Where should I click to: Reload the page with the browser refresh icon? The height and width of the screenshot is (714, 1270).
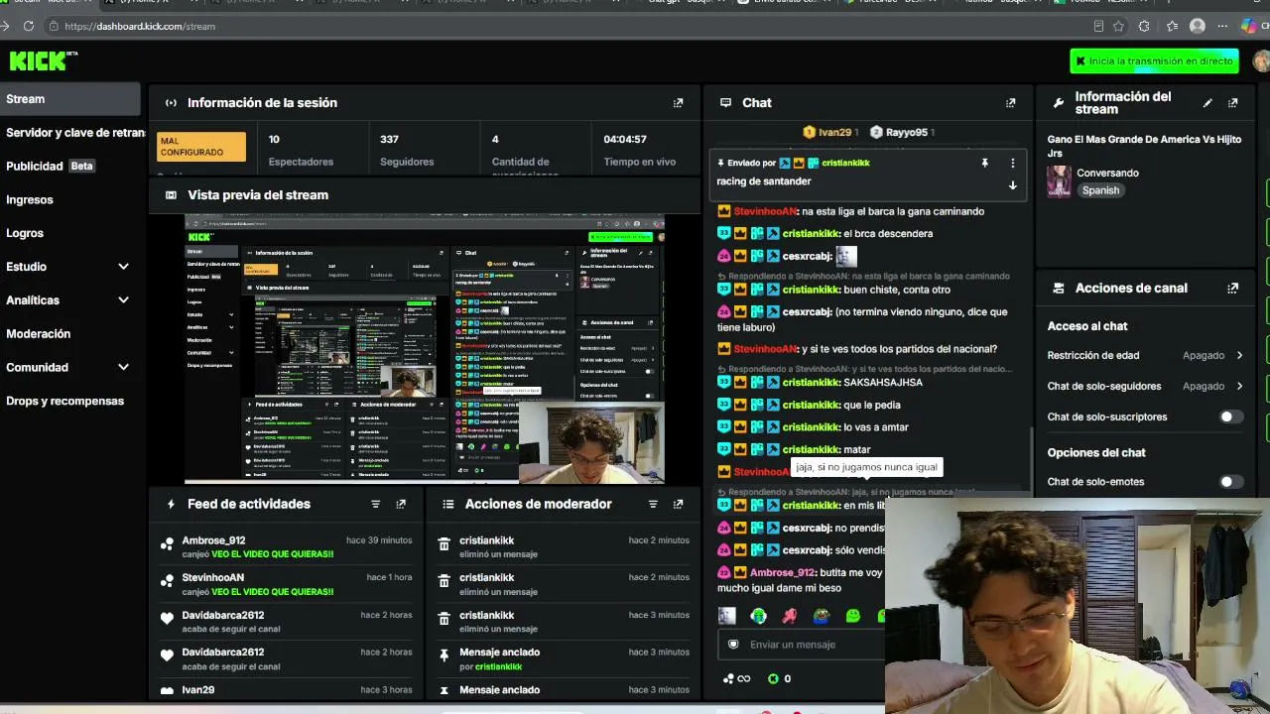pos(29,26)
